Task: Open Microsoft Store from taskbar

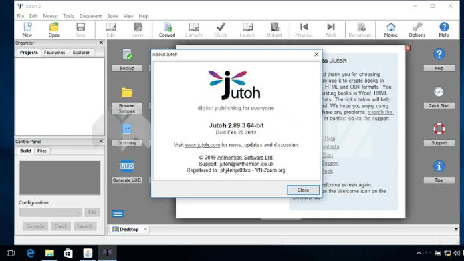Action: (x=68, y=253)
